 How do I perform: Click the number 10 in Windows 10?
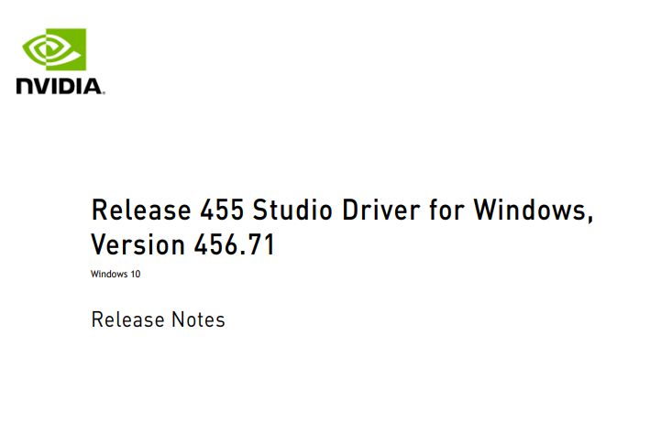tap(136, 274)
